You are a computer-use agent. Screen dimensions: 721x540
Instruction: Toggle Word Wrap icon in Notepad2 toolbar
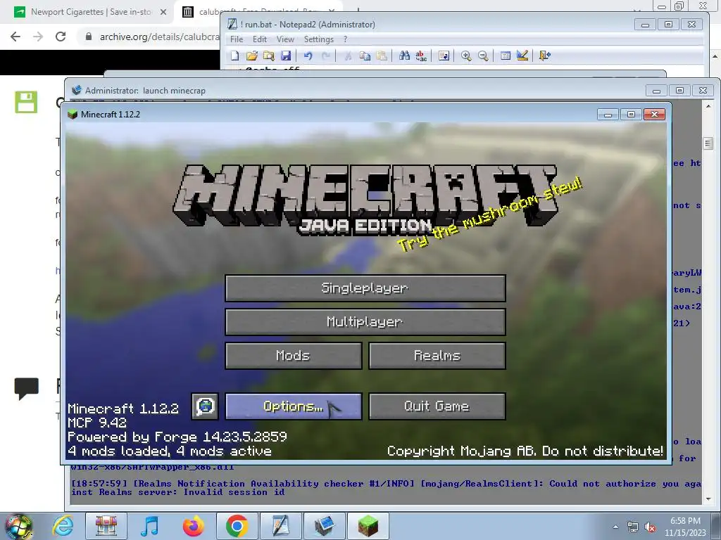(444, 56)
